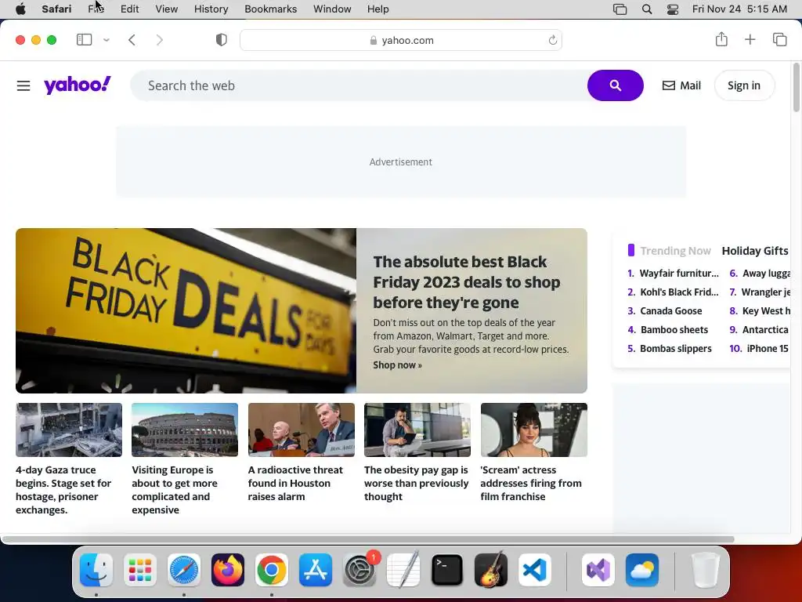Select the Trending Now tab
Viewport: 802px width, 602px height.
[675, 251]
